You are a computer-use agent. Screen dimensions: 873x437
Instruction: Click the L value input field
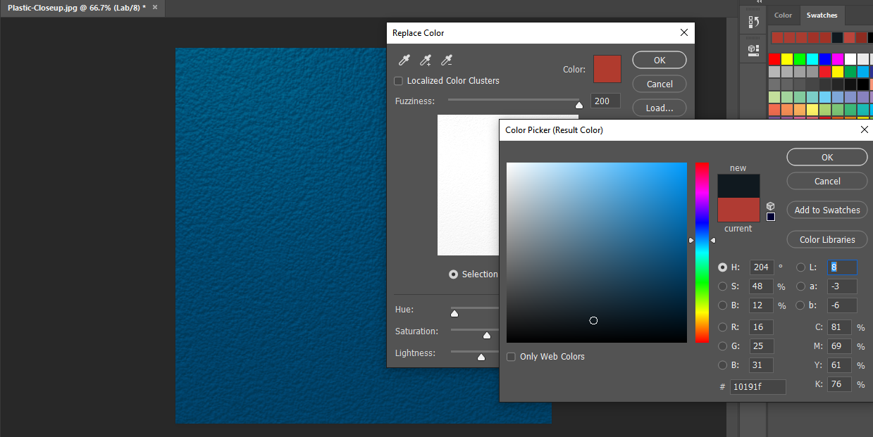pyautogui.click(x=842, y=267)
